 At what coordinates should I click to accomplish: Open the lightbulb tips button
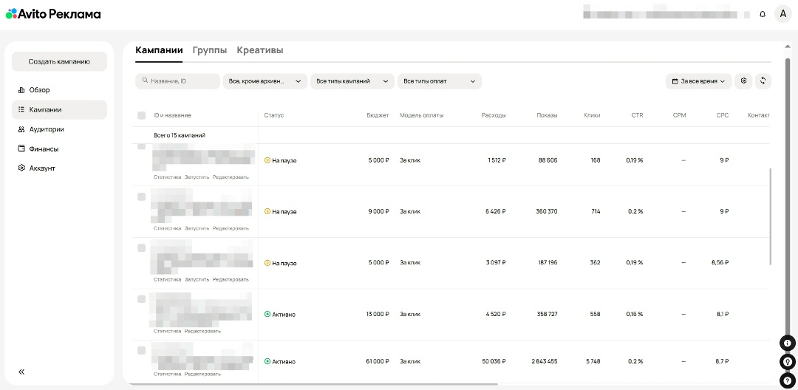788,362
